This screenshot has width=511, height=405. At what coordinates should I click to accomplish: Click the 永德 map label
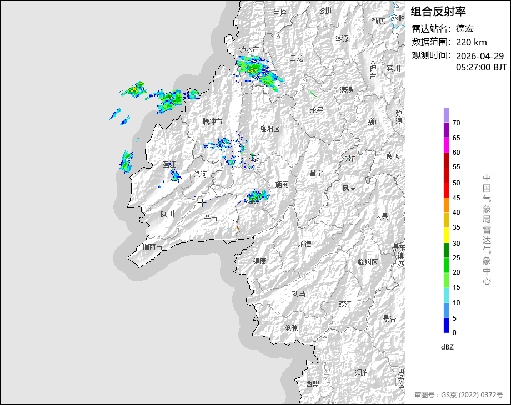point(305,244)
